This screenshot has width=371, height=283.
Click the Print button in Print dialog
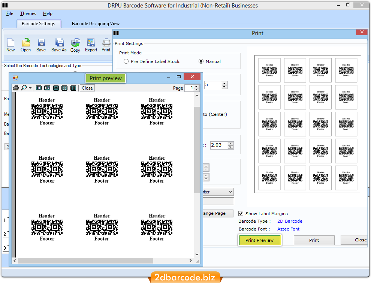(x=314, y=240)
